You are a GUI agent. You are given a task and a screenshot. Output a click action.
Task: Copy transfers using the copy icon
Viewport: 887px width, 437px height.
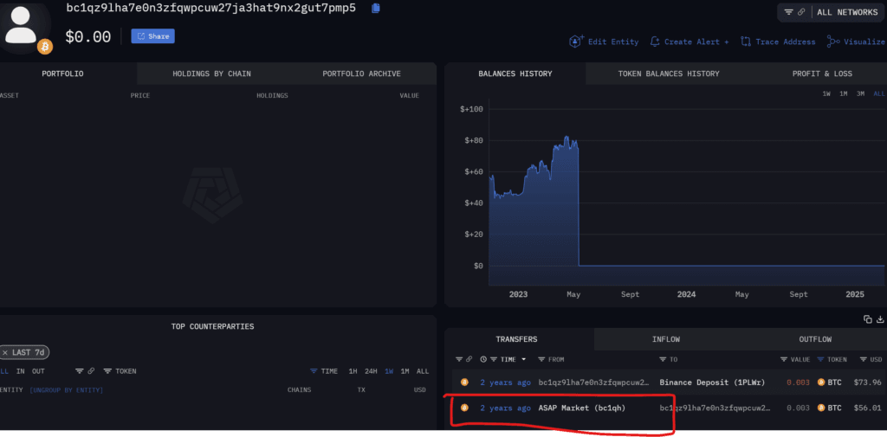pos(868,319)
